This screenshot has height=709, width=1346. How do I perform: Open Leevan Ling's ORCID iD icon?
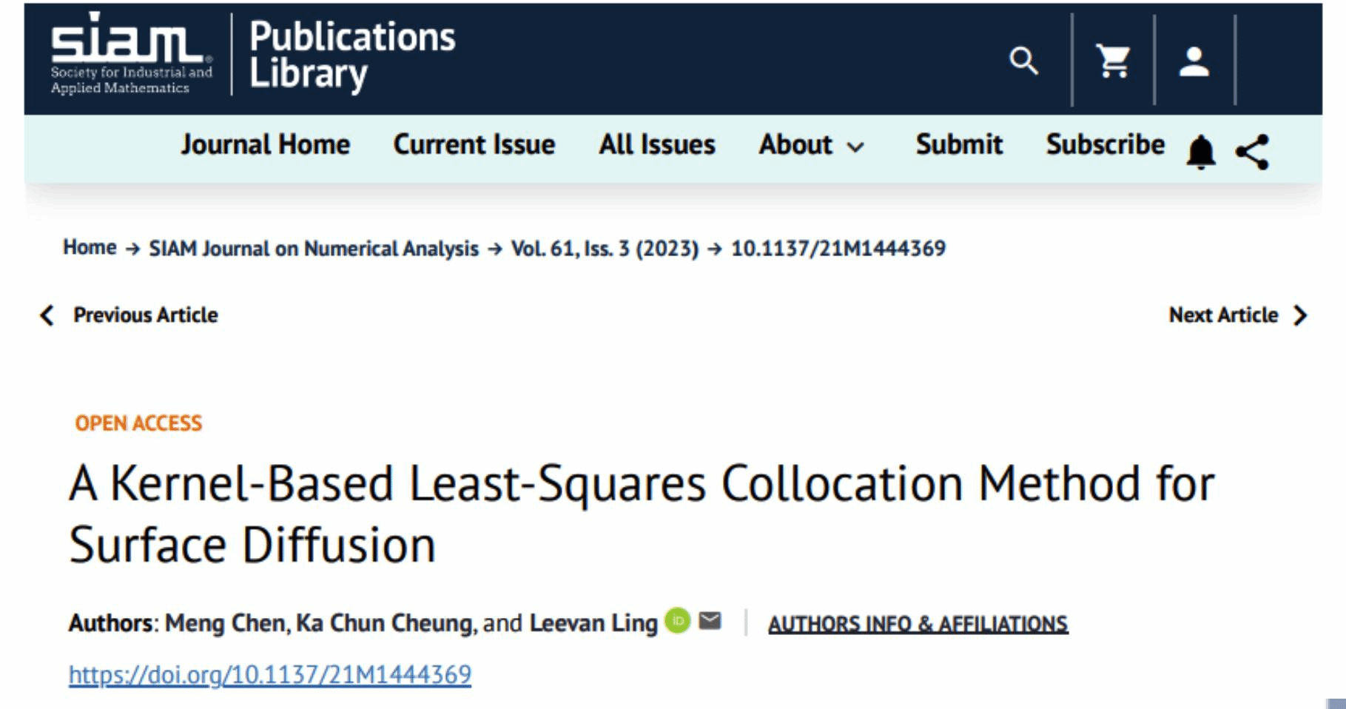click(x=677, y=620)
